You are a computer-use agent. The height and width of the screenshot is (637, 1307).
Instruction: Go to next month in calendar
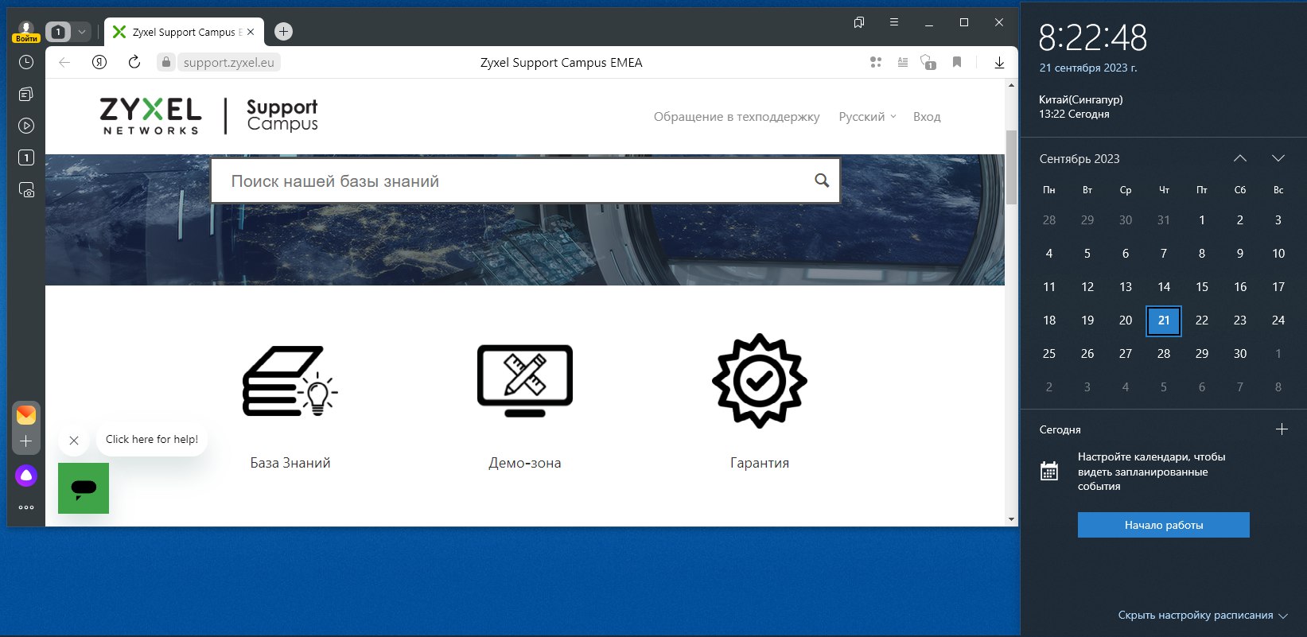coord(1278,158)
